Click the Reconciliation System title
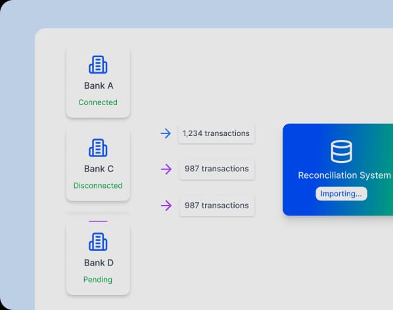393x310 pixels. point(344,175)
